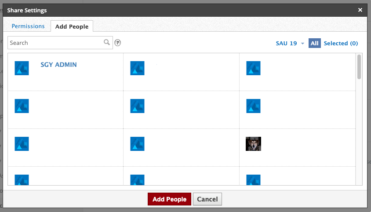
Task: Click avatar icon directly below SGY ADMIN
Action: point(22,106)
